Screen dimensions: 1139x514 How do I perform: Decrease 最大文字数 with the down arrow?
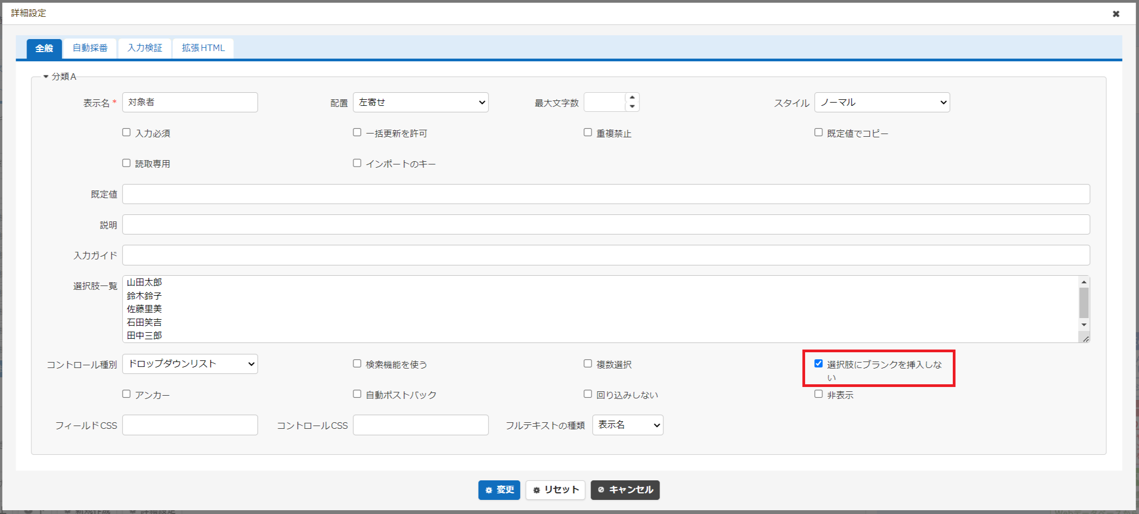coord(632,106)
